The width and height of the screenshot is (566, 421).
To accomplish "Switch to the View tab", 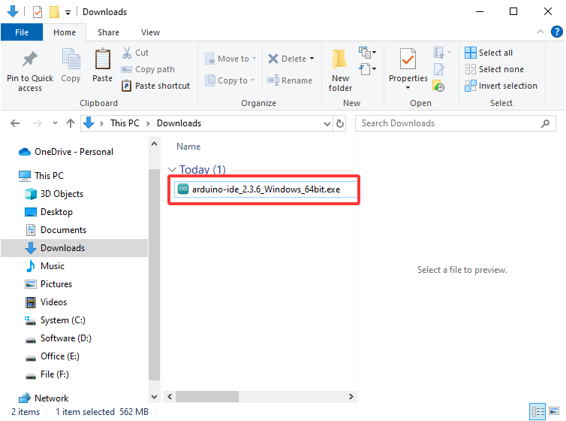I will (x=150, y=32).
